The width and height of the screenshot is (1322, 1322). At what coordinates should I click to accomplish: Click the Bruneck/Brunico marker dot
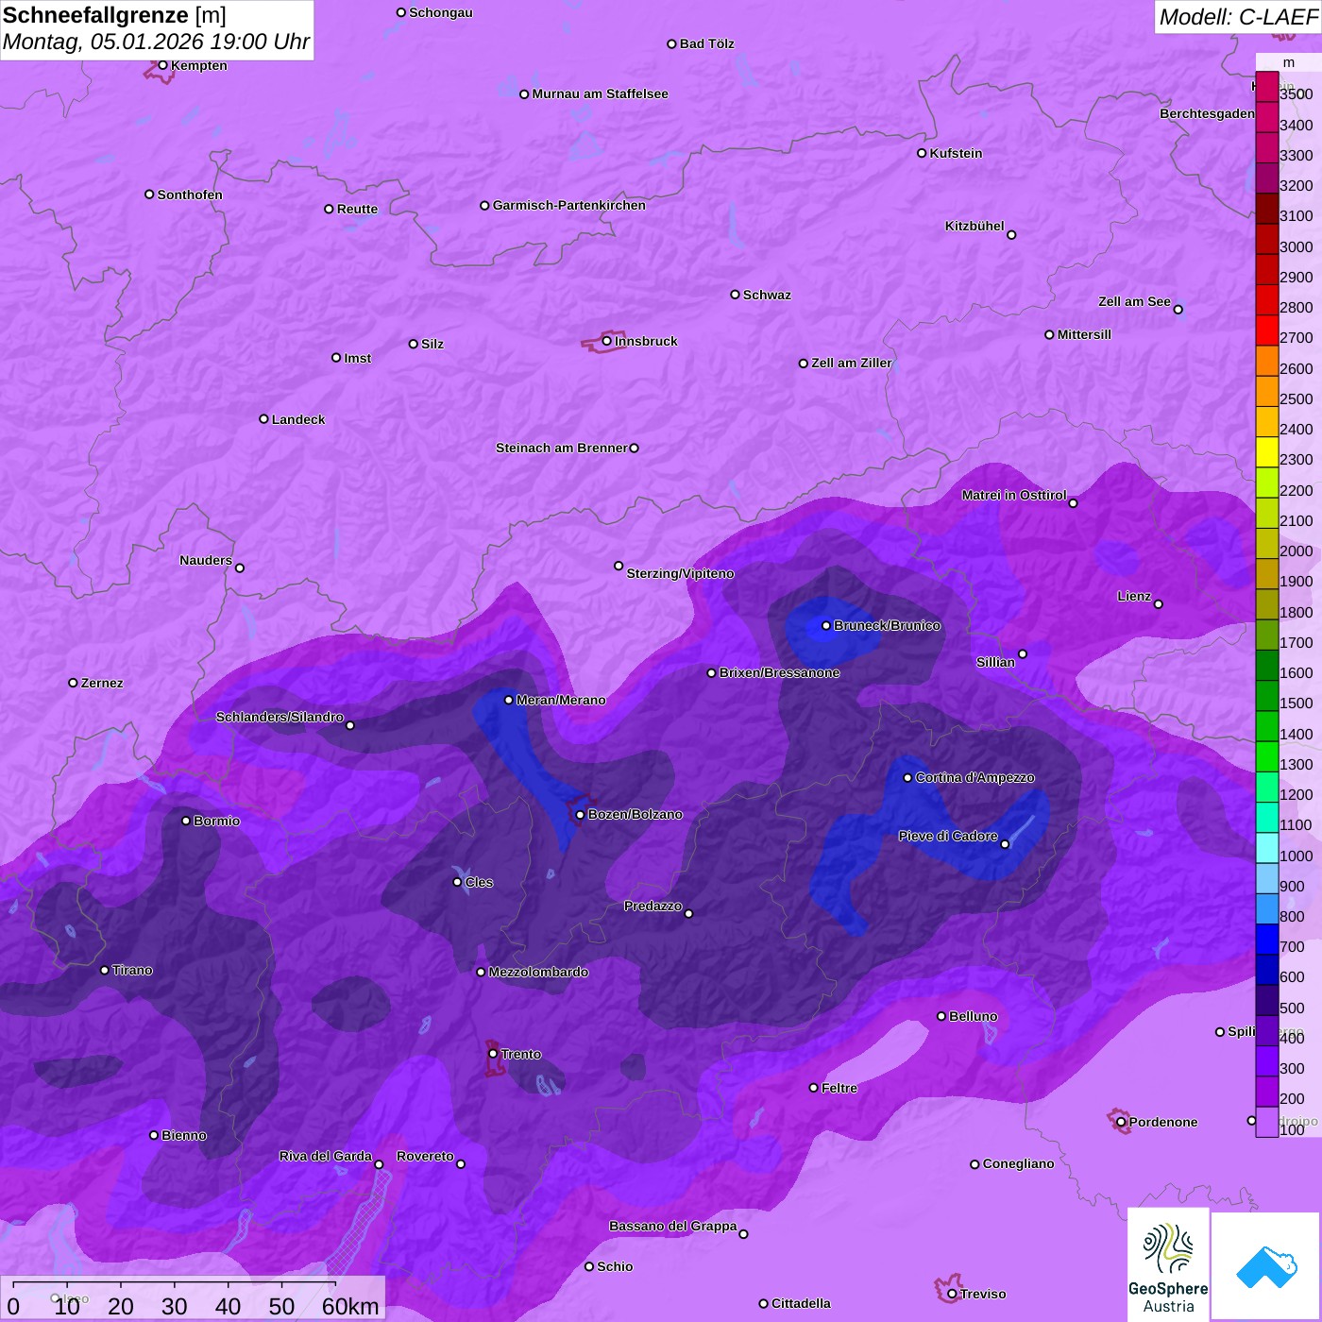826,625
